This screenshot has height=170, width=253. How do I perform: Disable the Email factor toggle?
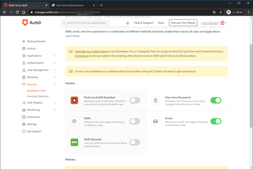point(216,121)
